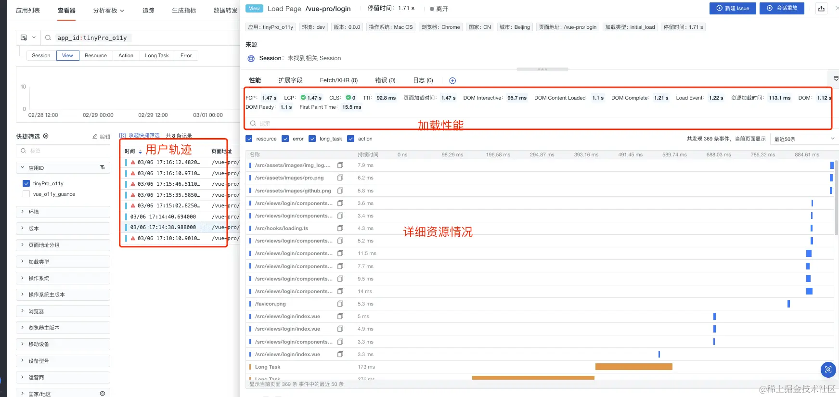839x397 pixels.
Task: Collapse the 应用ID filter group
Action: point(22,167)
